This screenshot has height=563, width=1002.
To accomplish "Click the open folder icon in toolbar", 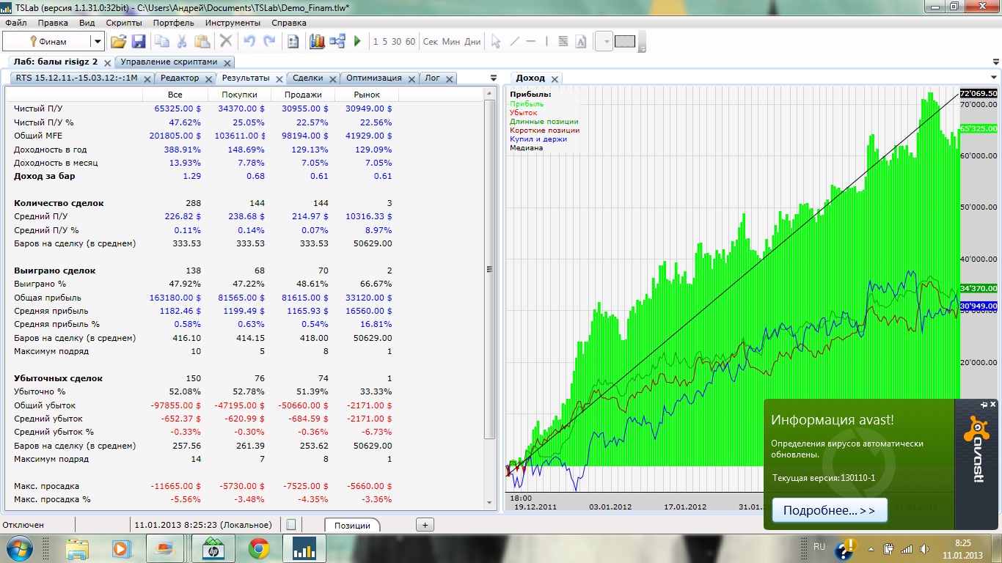I will pos(118,42).
